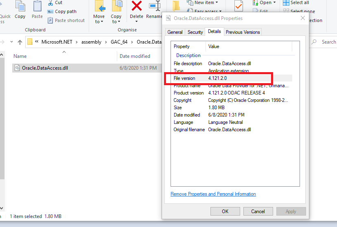This screenshot has width=337, height=227.
Task: Click the Oracle.DataAccess.dll file icon
Action: 17,68
